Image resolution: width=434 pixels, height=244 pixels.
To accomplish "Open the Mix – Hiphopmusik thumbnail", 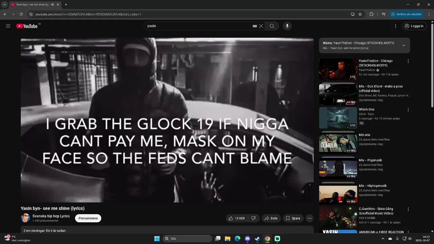I will pos(338,193).
